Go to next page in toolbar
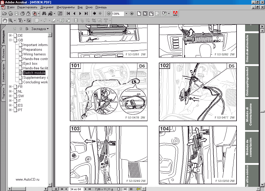This screenshot has width=265, height=191. coord(80,13)
